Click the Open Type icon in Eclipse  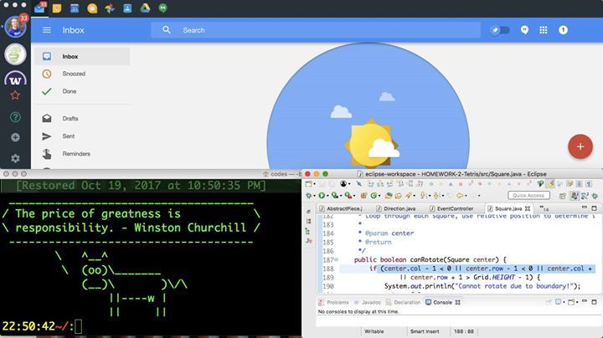[389, 196]
